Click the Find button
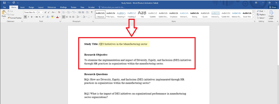This screenshot has width=279, height=104. [261, 11]
